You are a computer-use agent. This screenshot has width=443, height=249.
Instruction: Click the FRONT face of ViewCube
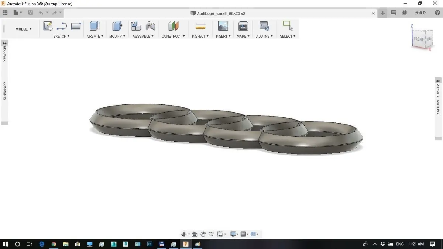(419, 39)
